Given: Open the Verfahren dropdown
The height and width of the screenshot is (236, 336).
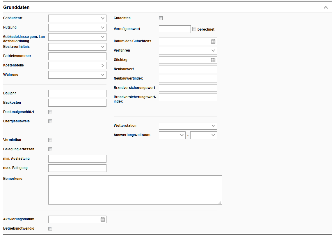Looking at the screenshot, I should tap(188, 51).
